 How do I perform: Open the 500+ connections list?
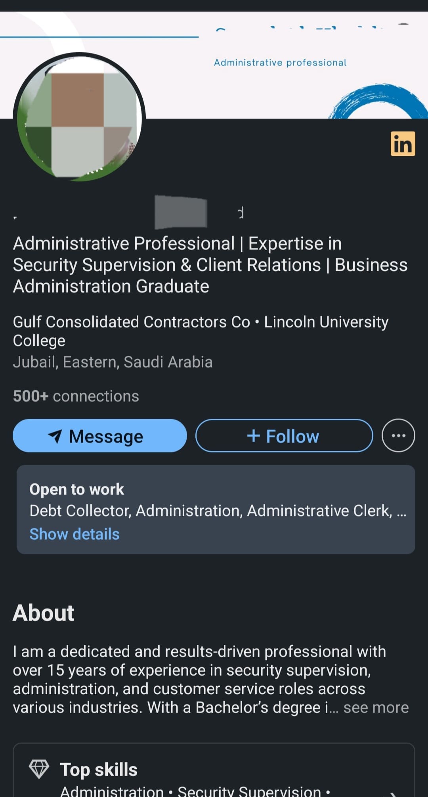pos(76,396)
